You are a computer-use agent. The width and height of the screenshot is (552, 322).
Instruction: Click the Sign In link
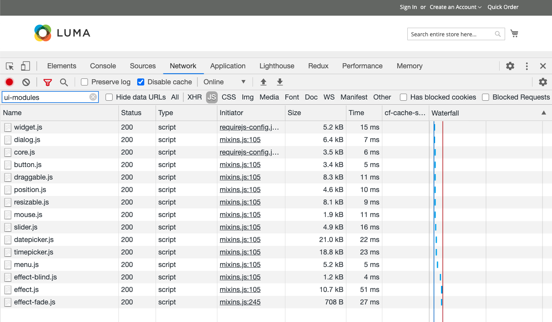click(408, 7)
